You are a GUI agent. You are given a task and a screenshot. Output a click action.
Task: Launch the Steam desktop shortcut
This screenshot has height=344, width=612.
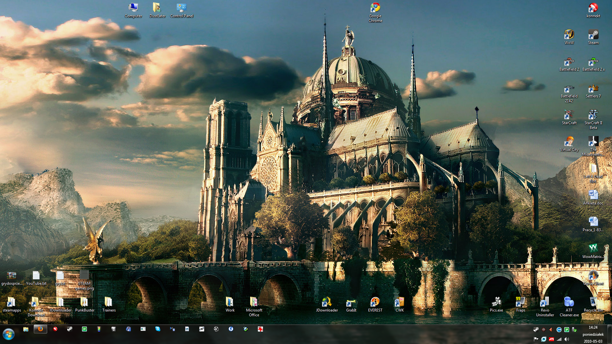[x=593, y=37]
